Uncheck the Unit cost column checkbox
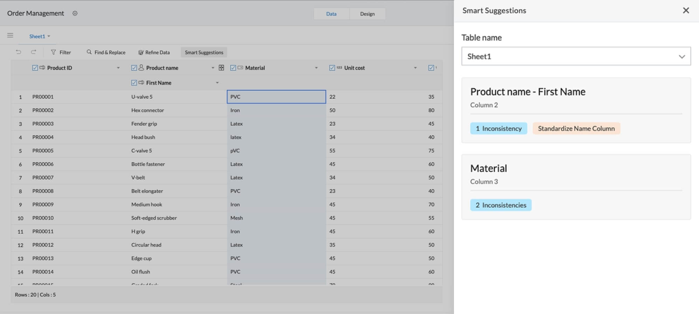Image resolution: width=699 pixels, height=314 pixels. coord(332,68)
